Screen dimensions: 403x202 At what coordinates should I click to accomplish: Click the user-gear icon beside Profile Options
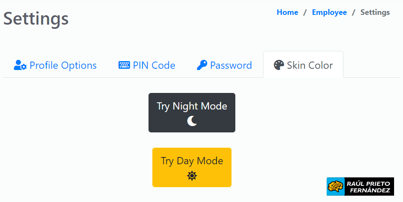pyautogui.click(x=20, y=65)
